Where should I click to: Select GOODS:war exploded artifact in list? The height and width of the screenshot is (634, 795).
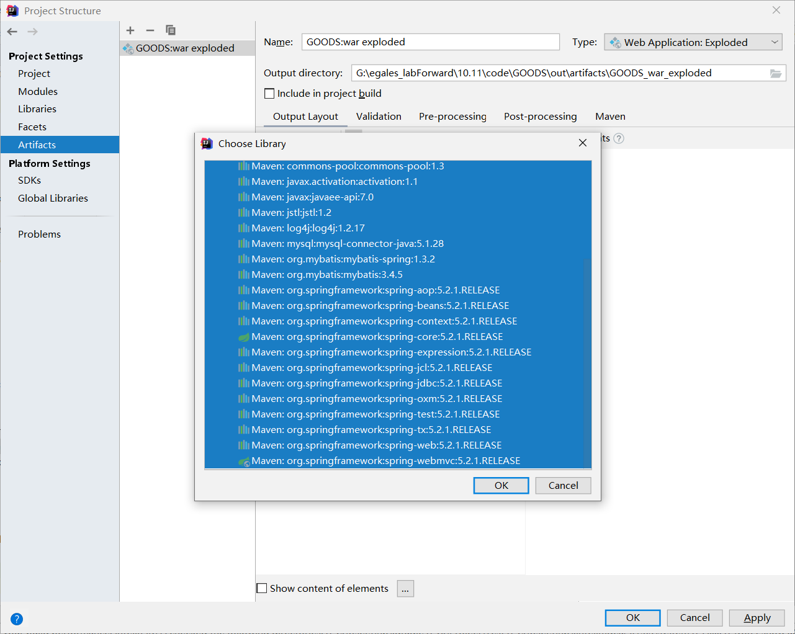click(x=187, y=48)
